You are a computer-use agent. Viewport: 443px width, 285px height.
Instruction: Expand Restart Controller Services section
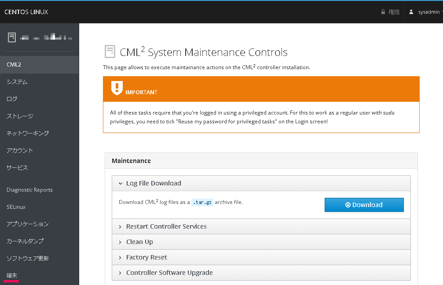click(261, 226)
